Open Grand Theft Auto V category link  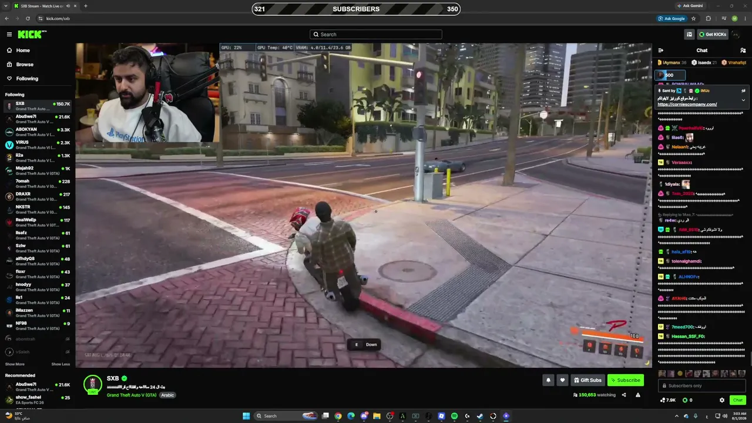coord(132,395)
